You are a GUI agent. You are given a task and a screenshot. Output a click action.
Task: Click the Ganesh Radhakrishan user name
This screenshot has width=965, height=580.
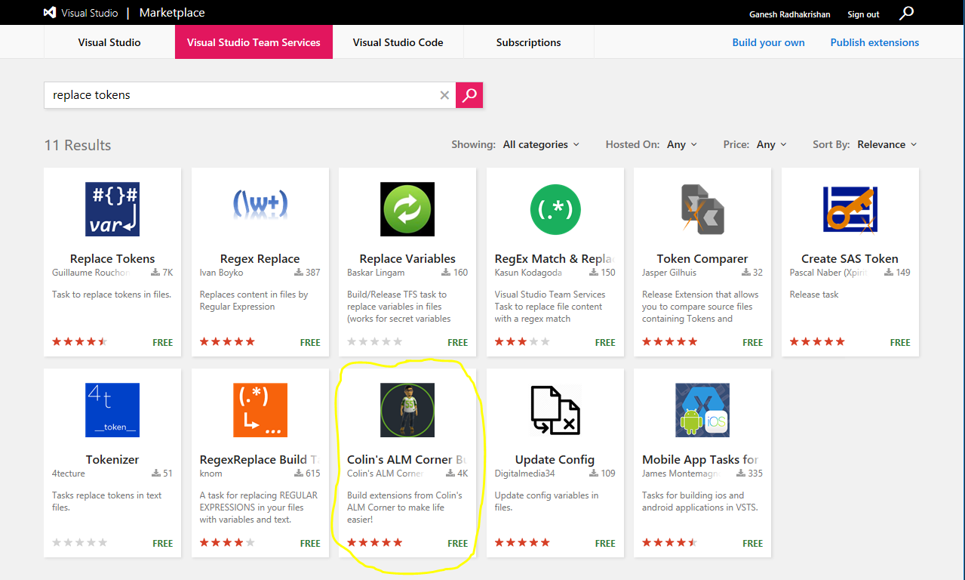pyautogui.click(x=791, y=14)
